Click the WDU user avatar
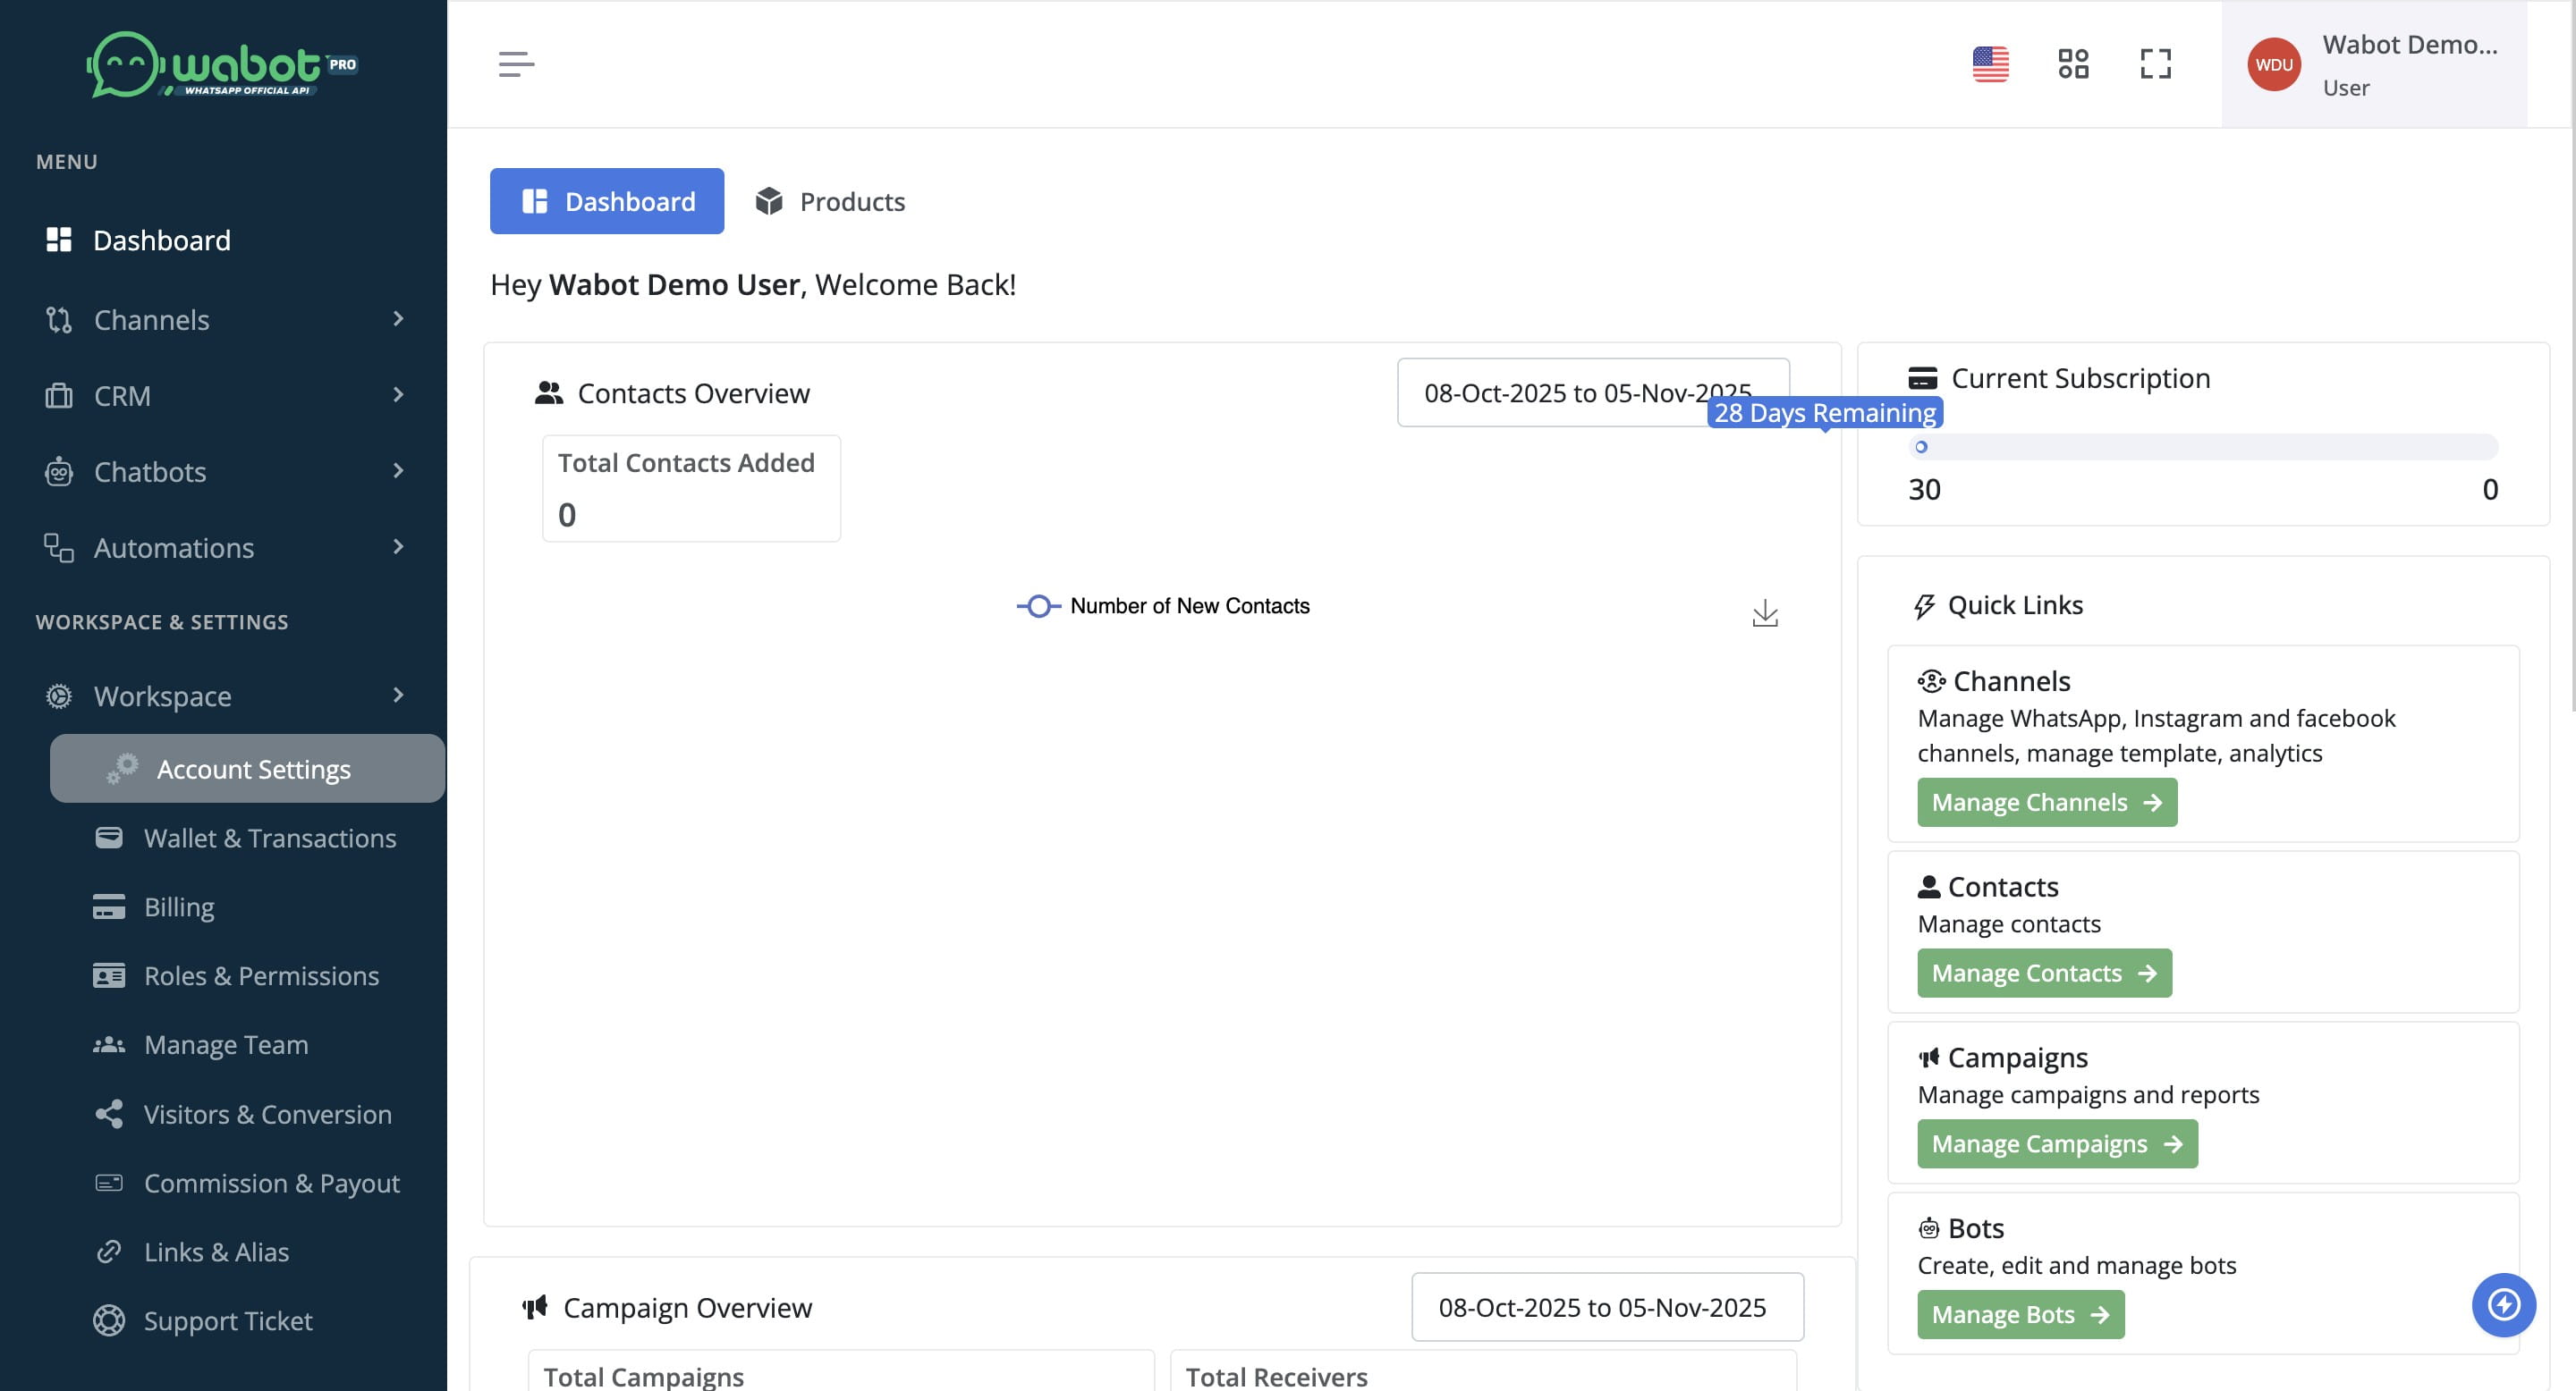Viewport: 2576px width, 1391px height. pos(2273,65)
